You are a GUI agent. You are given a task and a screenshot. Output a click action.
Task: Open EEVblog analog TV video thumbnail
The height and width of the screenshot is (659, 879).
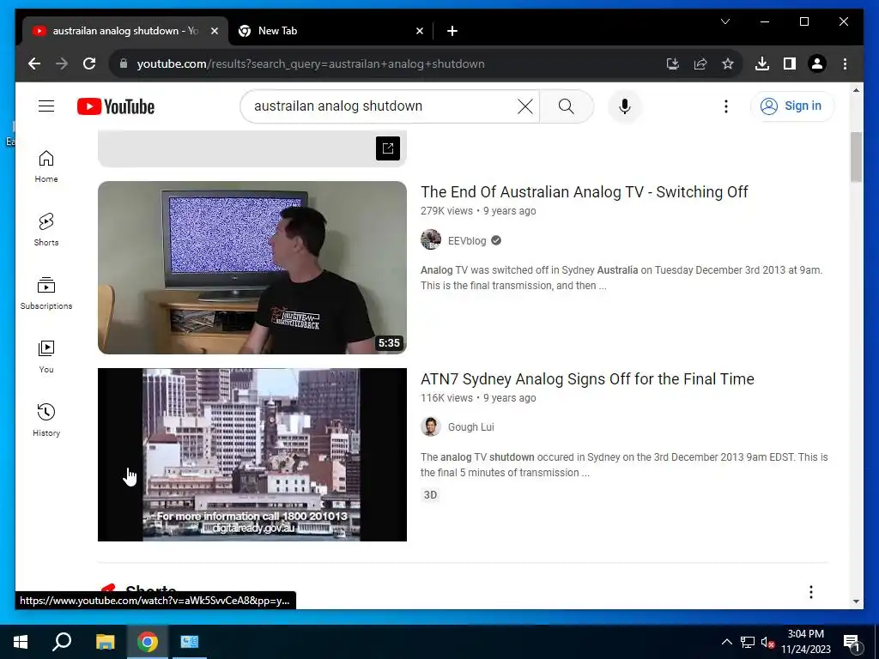coord(252,268)
